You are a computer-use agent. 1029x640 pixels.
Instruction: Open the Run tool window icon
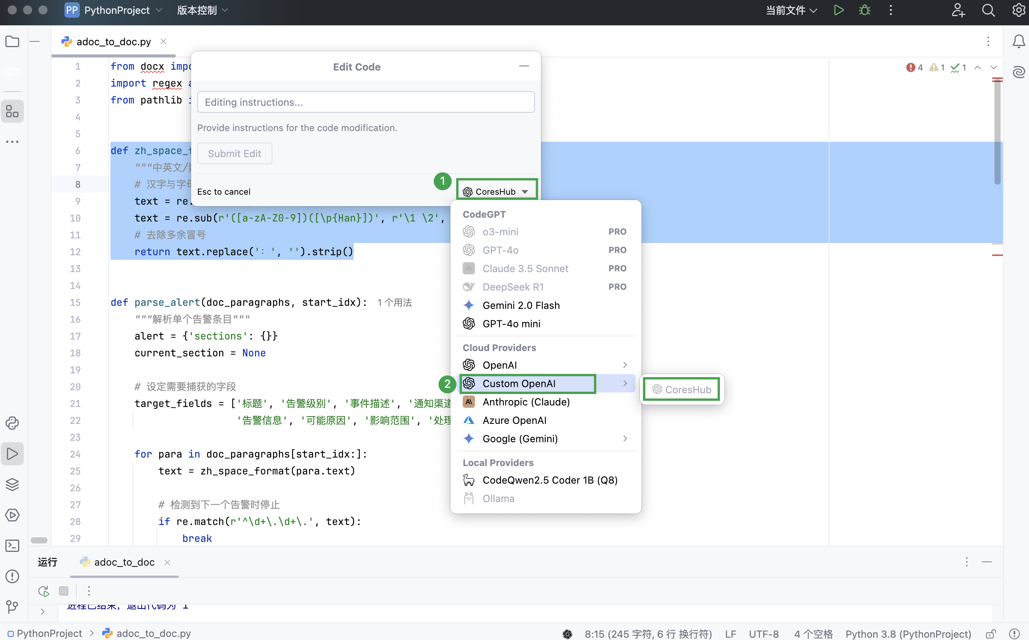12,454
